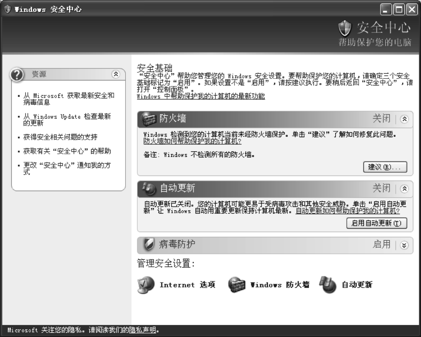The height and width of the screenshot is (337, 421).
Task: Click the 备注: Windows 不检测所有的防火墙 text
Action: (x=199, y=155)
